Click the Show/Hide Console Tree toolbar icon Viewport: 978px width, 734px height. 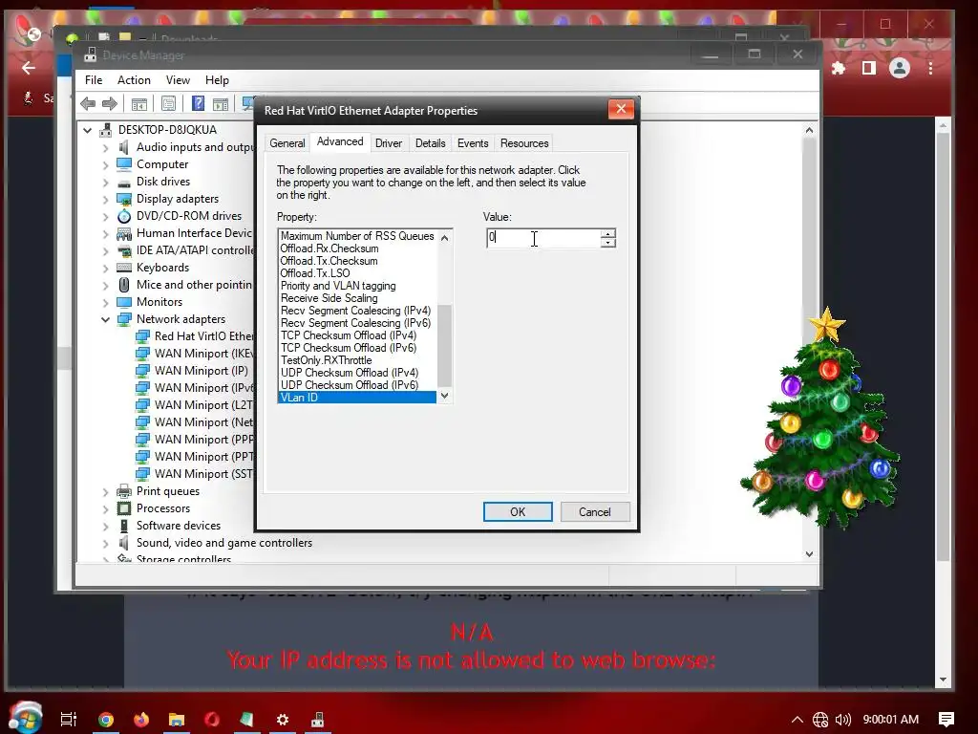pos(139,103)
